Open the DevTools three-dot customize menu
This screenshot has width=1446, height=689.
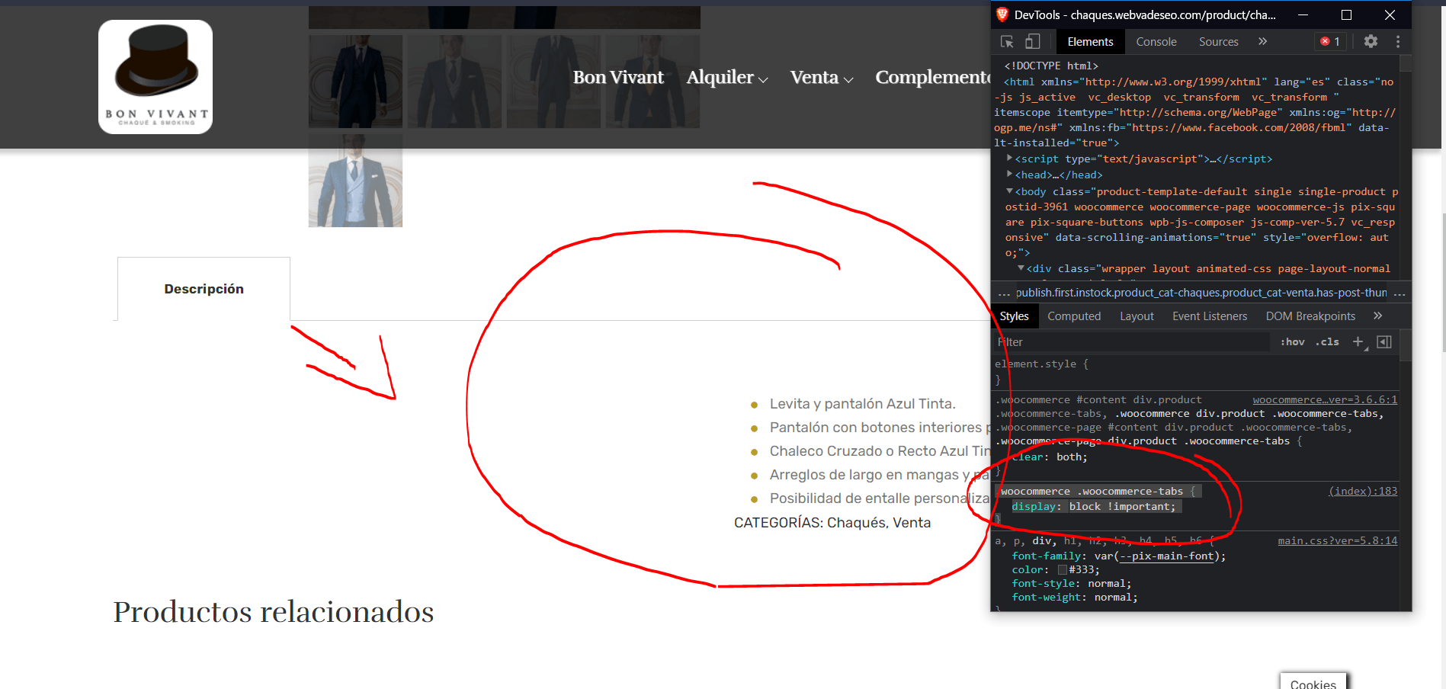[x=1398, y=42]
